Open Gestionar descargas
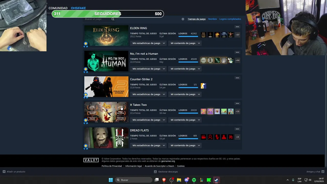Viewport: 327px width, 184px height. 166,172
